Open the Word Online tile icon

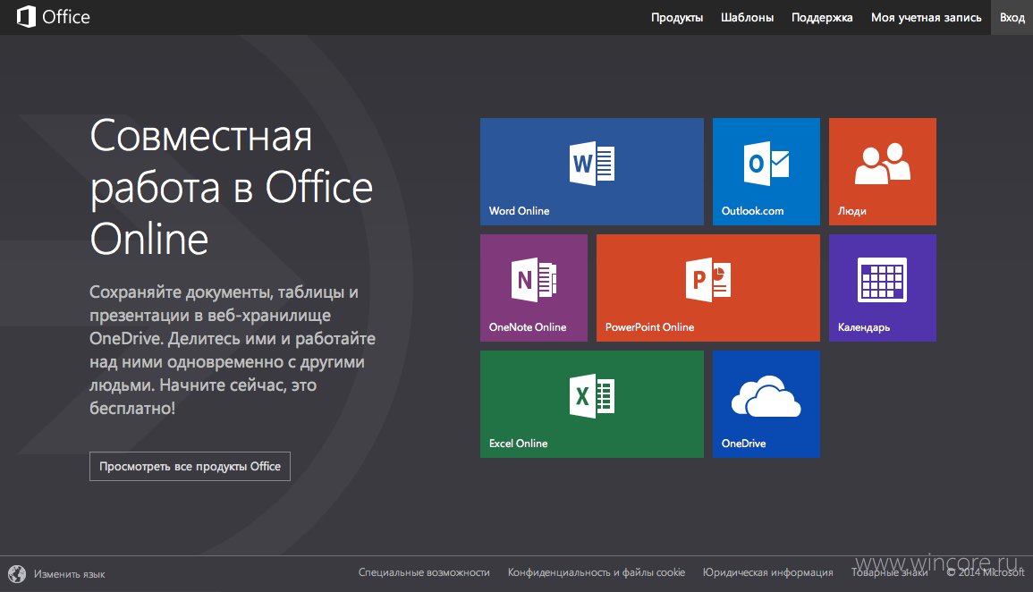(591, 164)
